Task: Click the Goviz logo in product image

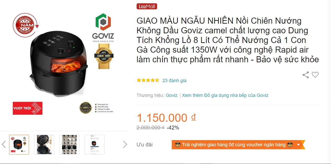Action: (x=103, y=28)
